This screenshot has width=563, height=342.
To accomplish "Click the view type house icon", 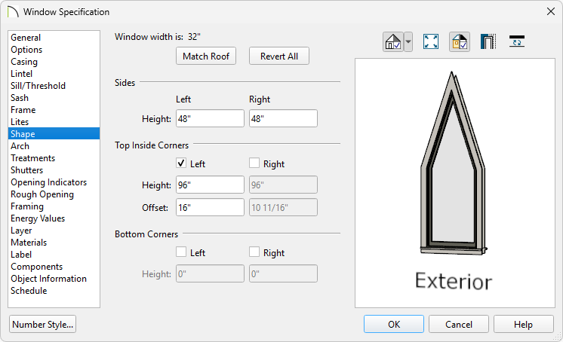I will point(392,42).
